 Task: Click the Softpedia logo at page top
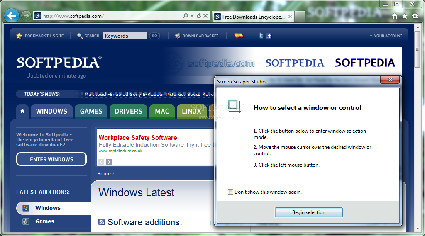pyautogui.click(x=59, y=62)
